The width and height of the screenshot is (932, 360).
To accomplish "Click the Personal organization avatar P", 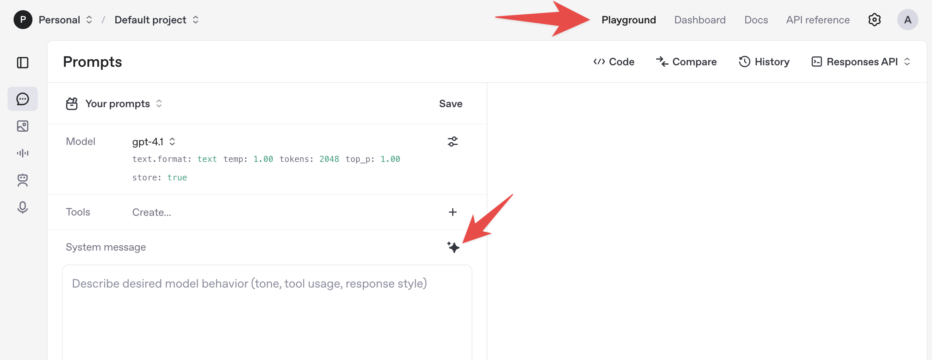I will click(x=23, y=20).
